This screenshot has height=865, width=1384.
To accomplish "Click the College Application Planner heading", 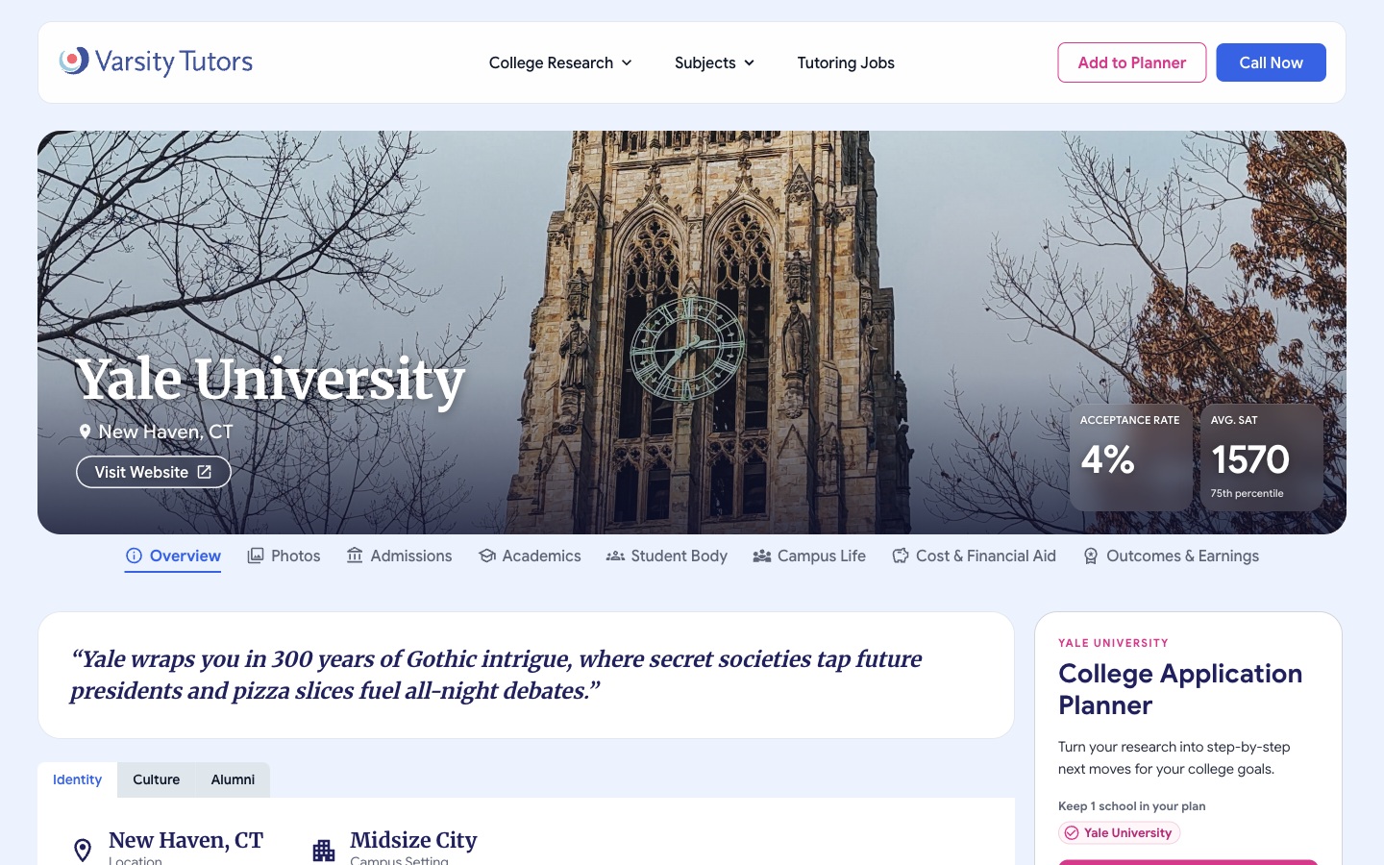I will pyautogui.click(x=1180, y=689).
